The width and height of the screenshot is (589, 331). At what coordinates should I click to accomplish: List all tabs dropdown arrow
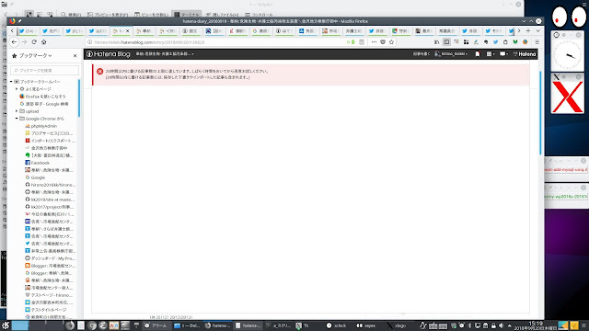click(x=537, y=30)
